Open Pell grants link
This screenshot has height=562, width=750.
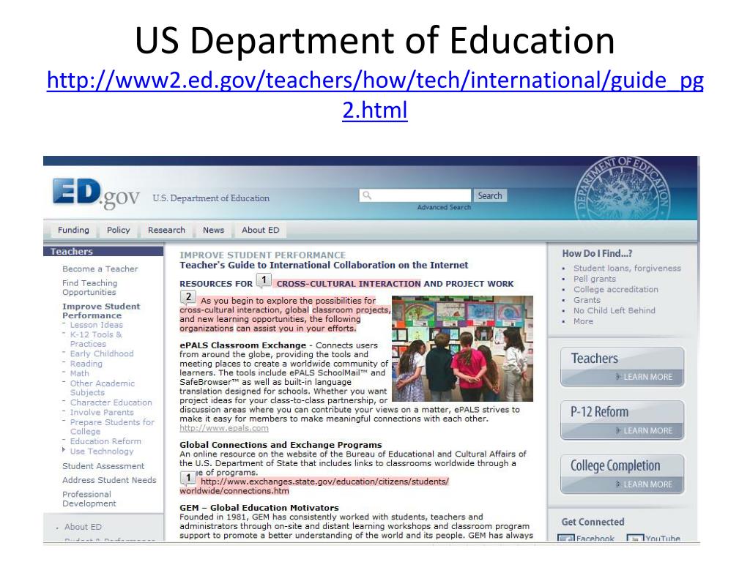point(595,279)
